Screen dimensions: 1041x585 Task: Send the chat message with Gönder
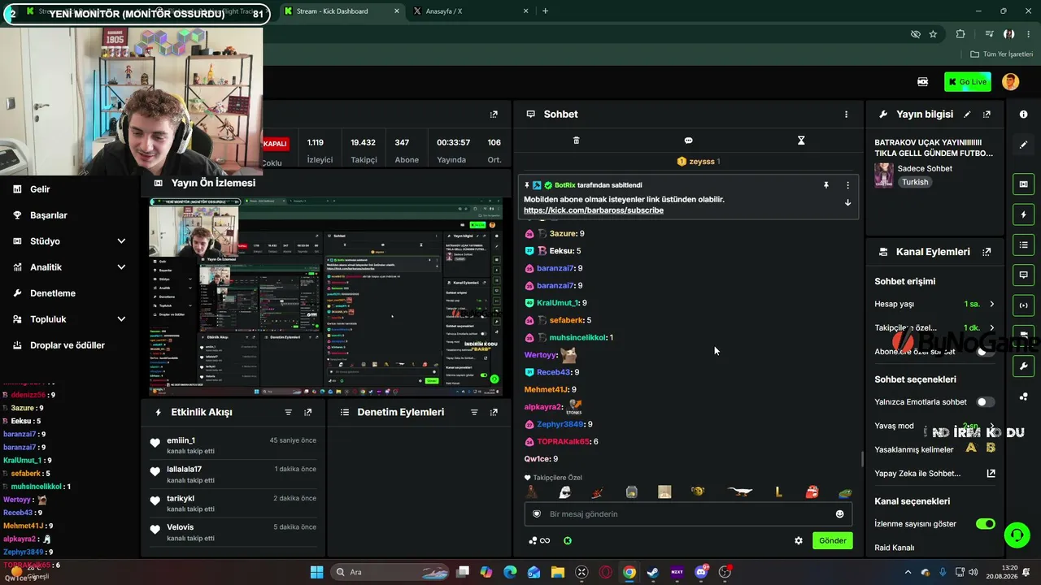(833, 540)
